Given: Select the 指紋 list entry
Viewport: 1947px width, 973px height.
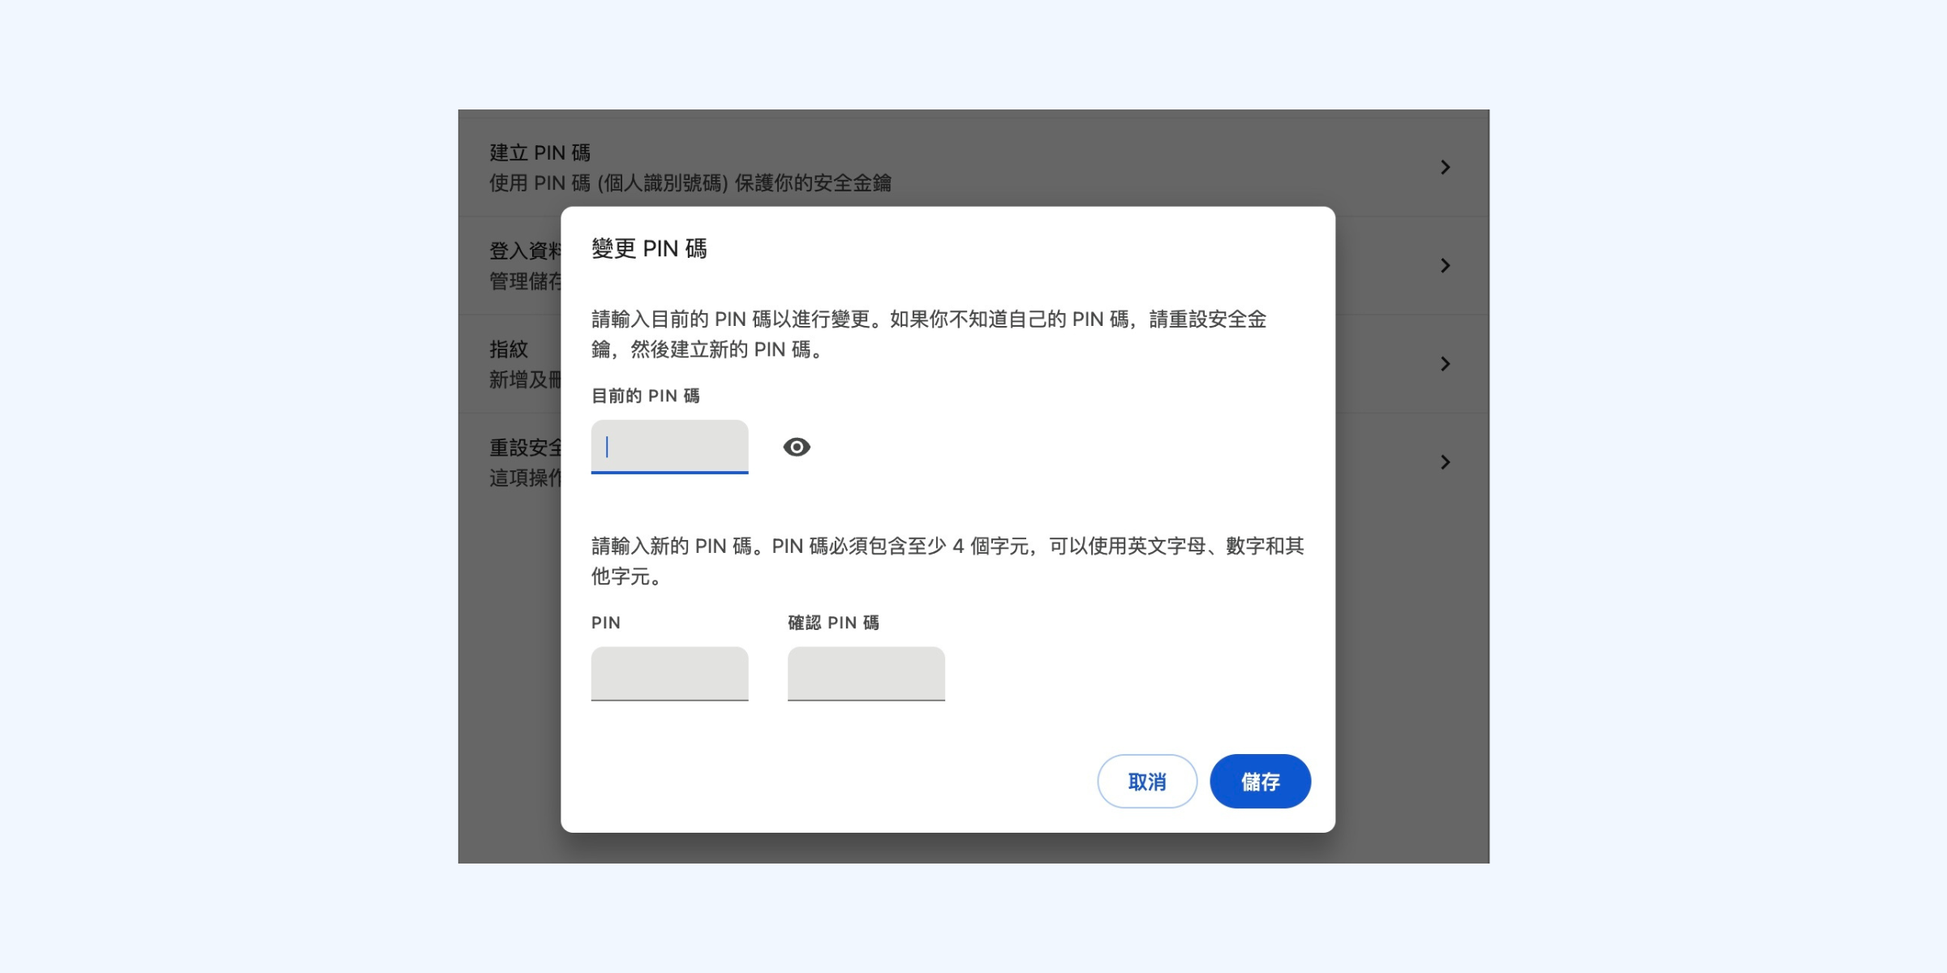Looking at the screenshot, I should click(509, 349).
